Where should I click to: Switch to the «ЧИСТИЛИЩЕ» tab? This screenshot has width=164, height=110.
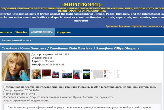[x=42, y=32]
